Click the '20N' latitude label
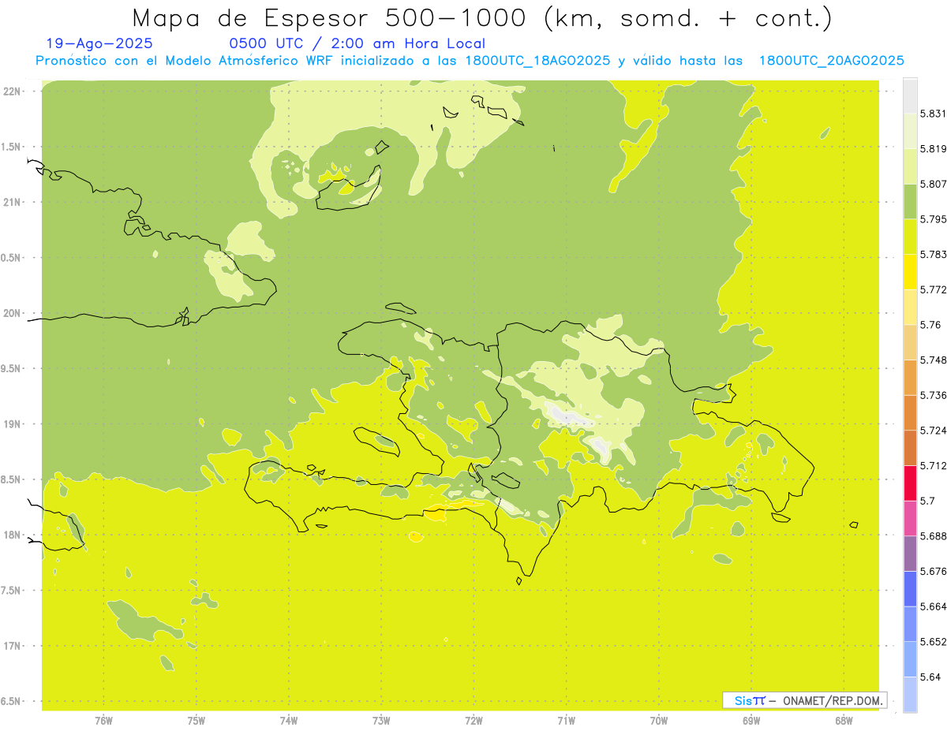This screenshot has width=947, height=731. (x=13, y=313)
